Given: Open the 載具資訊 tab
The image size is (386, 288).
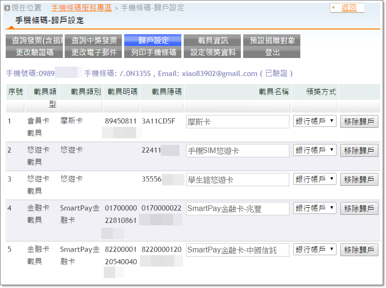Looking at the screenshot, I should (x=212, y=40).
